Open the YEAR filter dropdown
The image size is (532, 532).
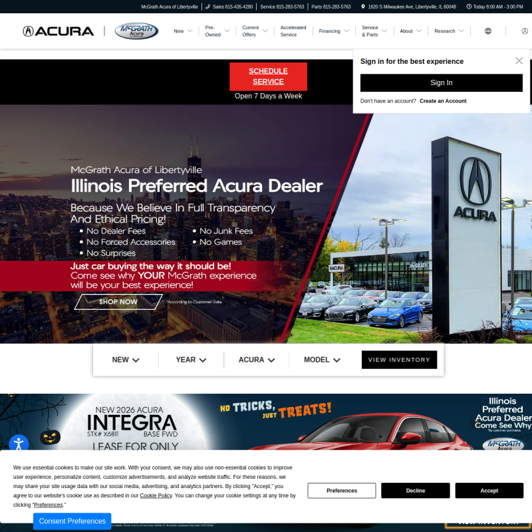pos(191,360)
